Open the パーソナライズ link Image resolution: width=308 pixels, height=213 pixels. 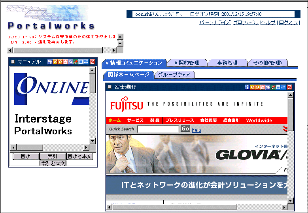click(215, 23)
